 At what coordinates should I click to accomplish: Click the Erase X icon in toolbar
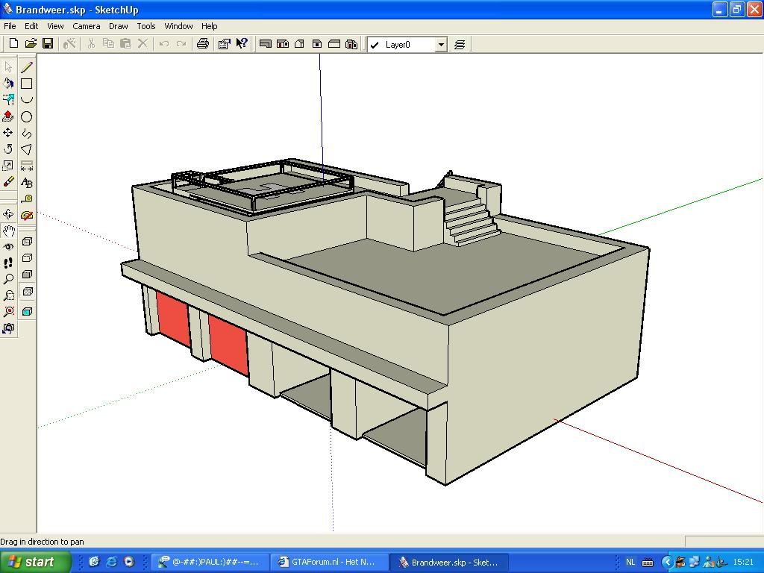(143, 44)
